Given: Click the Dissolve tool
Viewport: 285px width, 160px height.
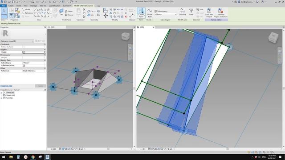Looking at the screenshot, I should point(183,12).
